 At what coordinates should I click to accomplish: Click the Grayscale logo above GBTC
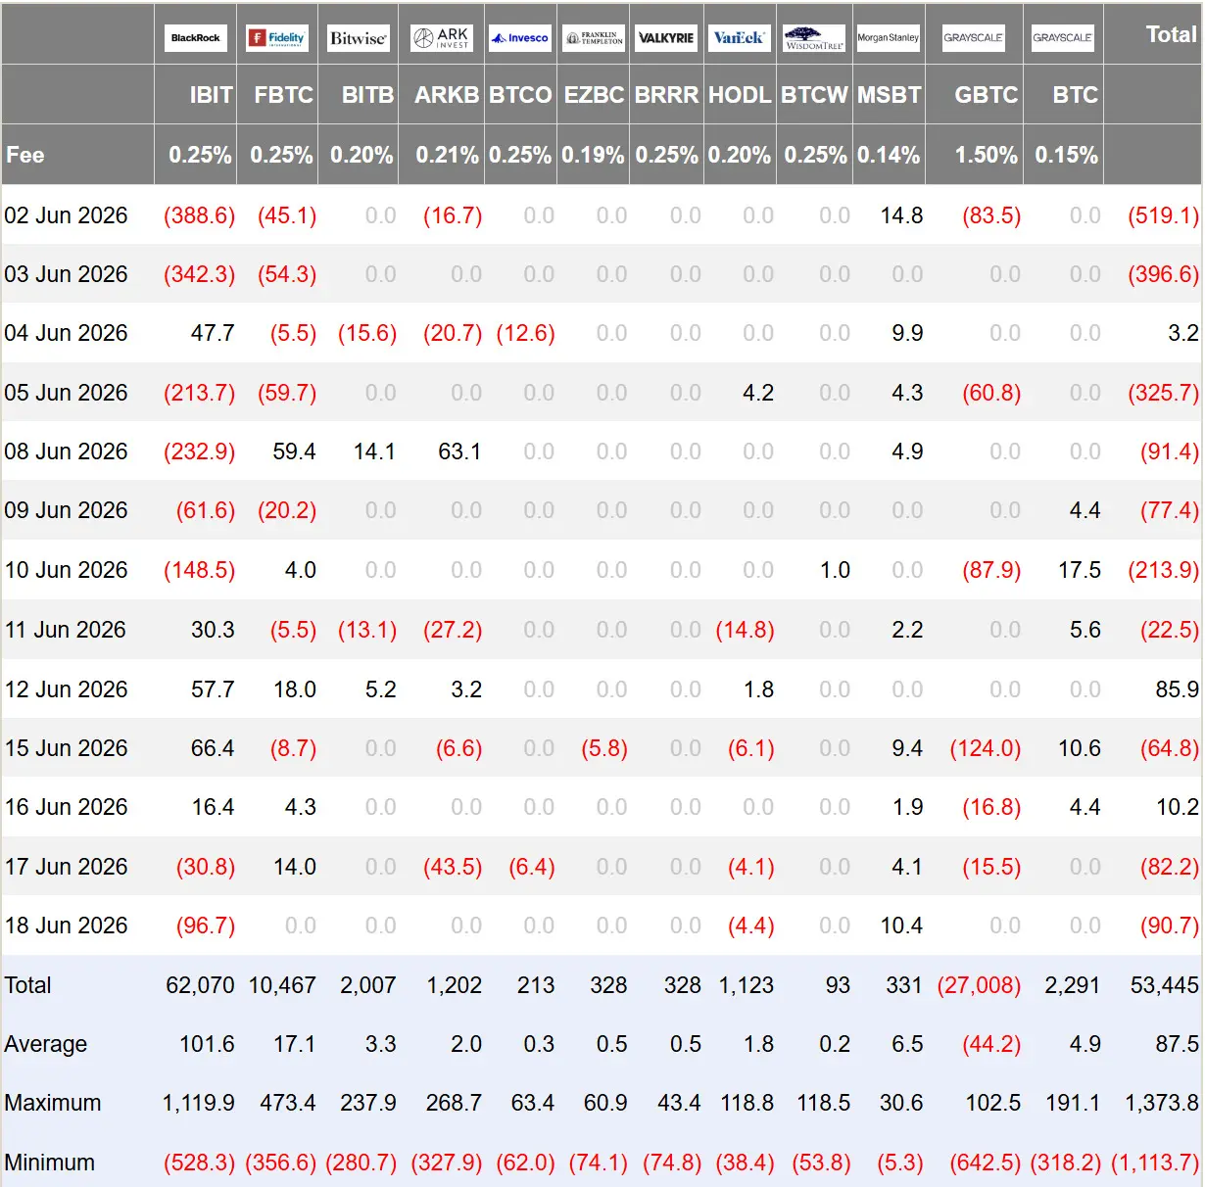[974, 38]
